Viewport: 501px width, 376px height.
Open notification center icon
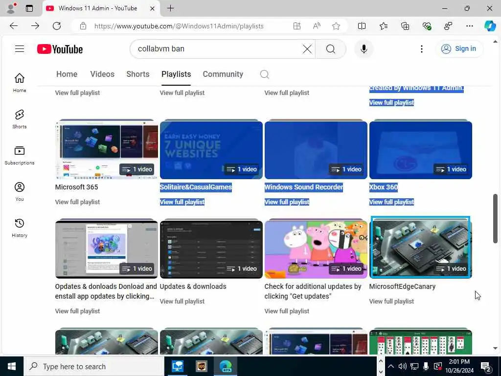click(x=486, y=367)
